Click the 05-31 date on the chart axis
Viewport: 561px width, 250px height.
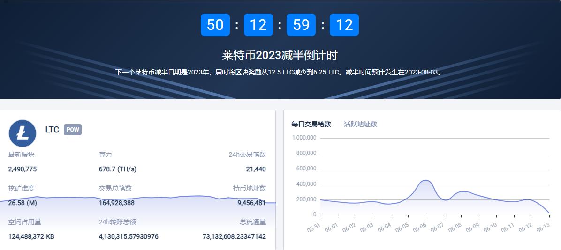point(313,228)
